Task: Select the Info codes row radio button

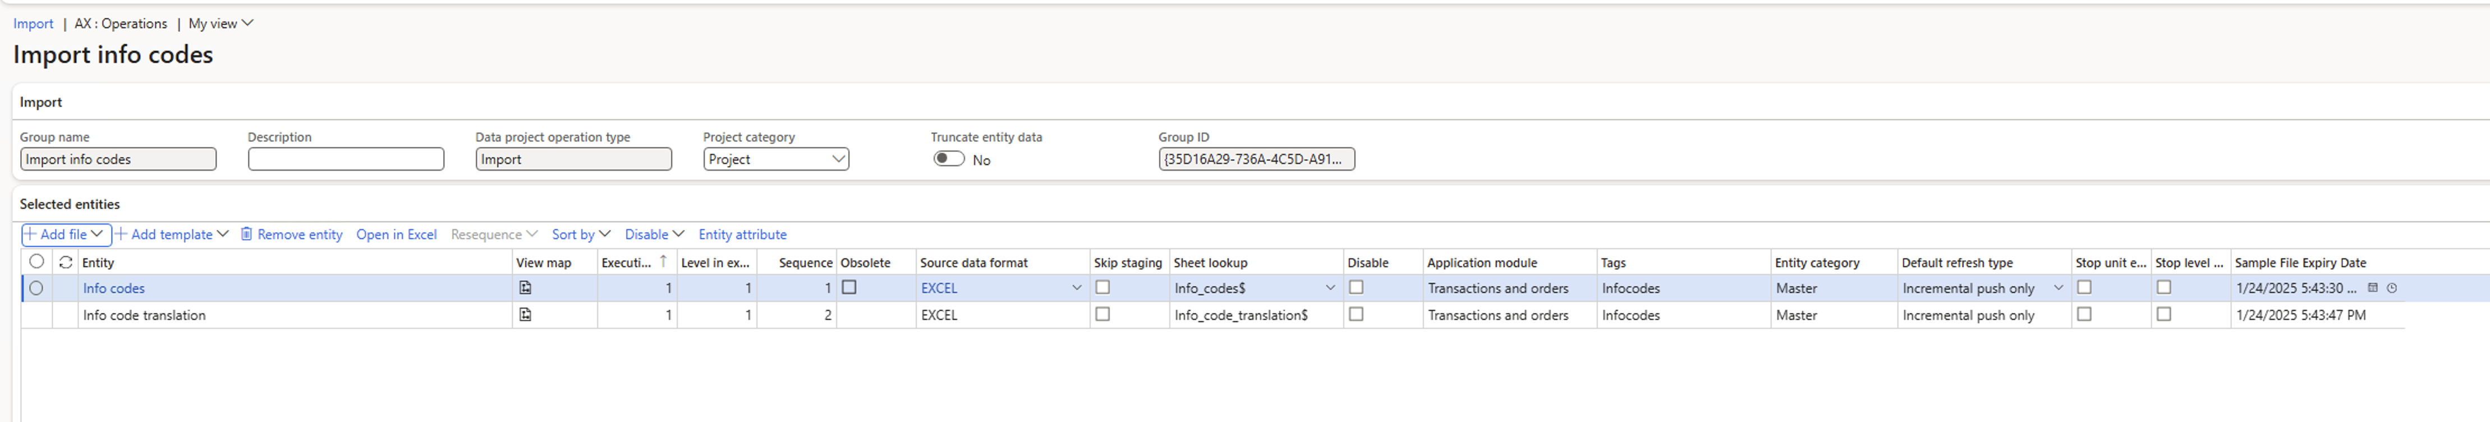Action: click(36, 287)
